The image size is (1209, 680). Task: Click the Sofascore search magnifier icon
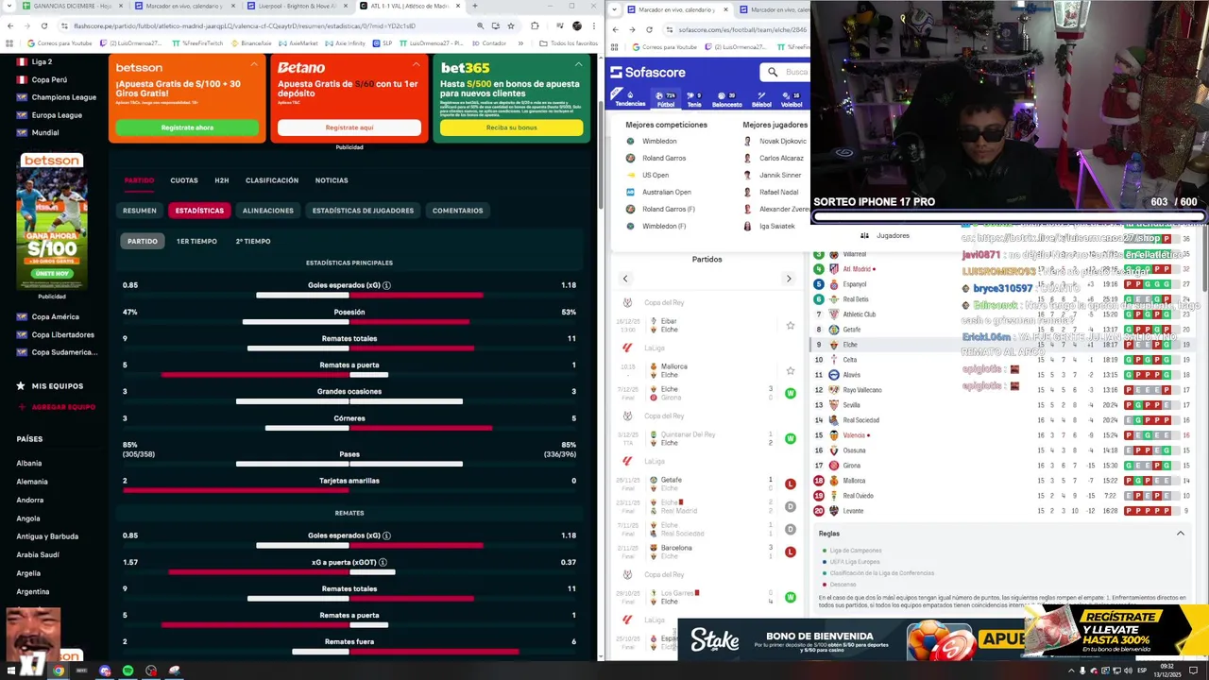pos(773,72)
